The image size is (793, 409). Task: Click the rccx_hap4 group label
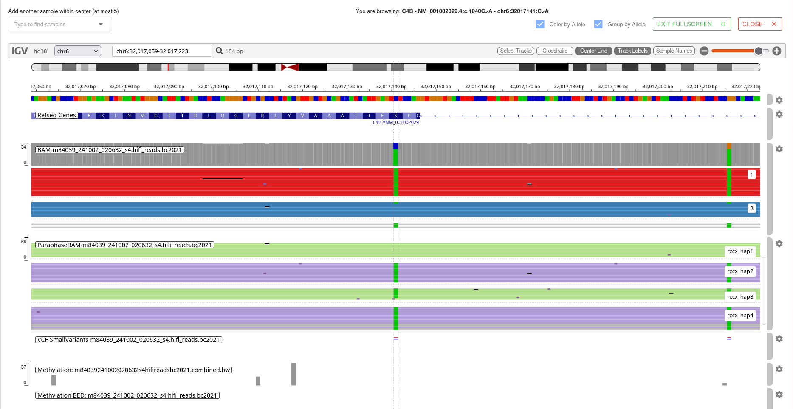coord(740,316)
